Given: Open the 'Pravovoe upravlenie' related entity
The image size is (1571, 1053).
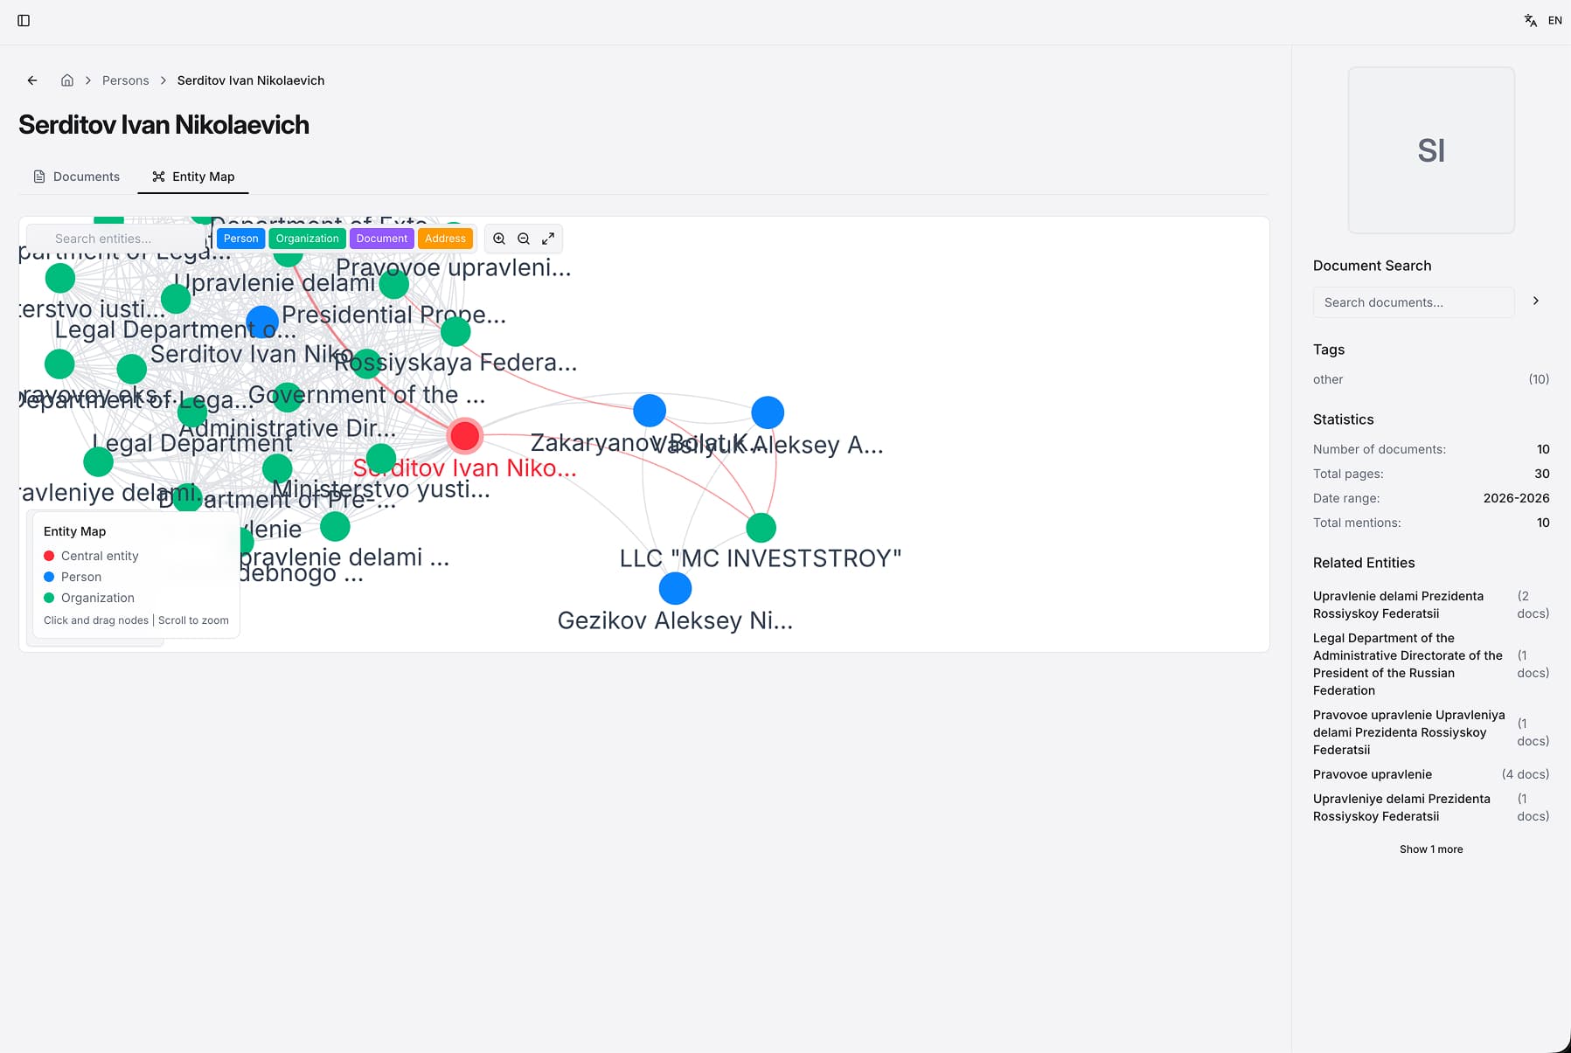Looking at the screenshot, I should (1373, 774).
